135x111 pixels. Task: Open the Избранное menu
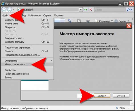pos(34,15)
